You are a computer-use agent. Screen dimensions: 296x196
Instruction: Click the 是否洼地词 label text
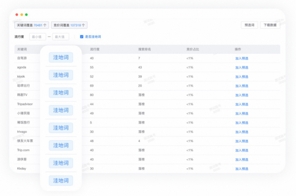pos(92,36)
